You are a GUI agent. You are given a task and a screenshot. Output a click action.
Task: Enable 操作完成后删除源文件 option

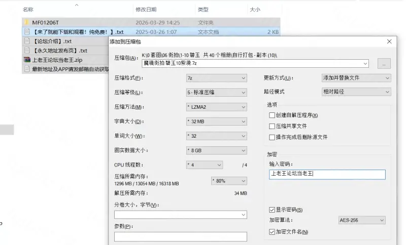tap(272, 137)
